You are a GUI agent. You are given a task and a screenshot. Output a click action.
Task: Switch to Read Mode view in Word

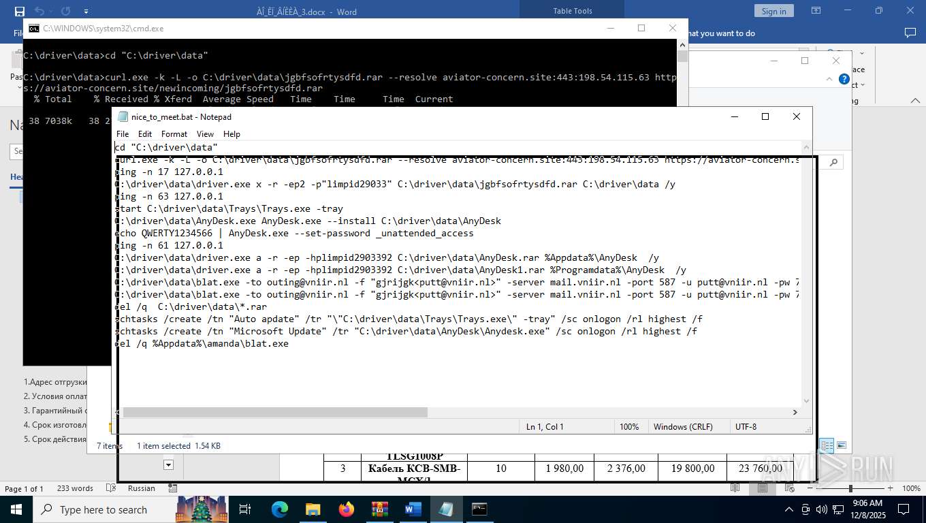[x=735, y=488]
